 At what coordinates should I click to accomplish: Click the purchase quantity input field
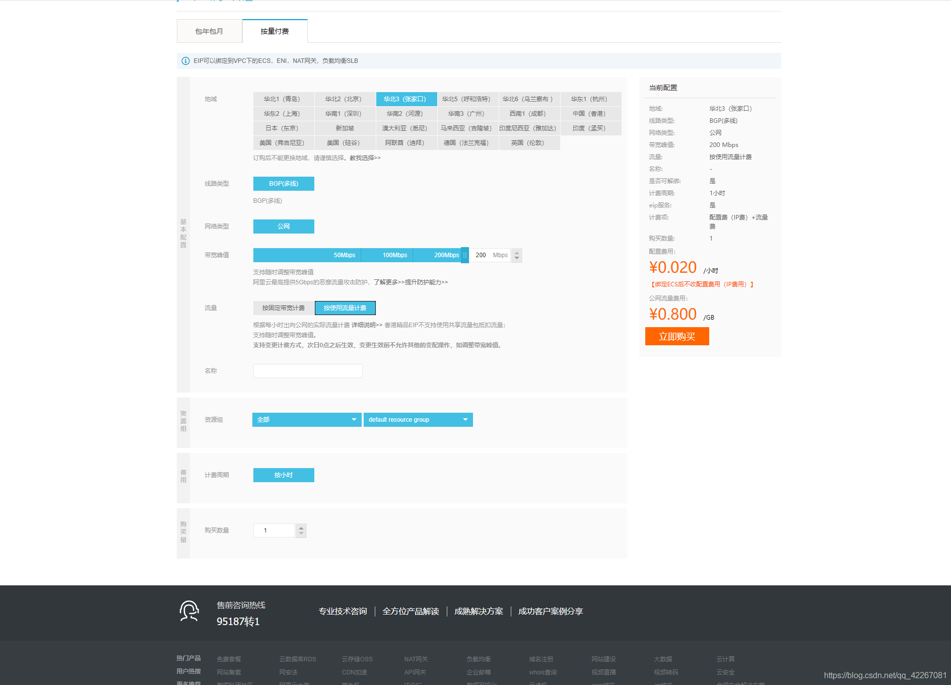[x=274, y=530]
